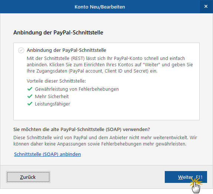Select the text 'Mehr Sicherheit'
The width and height of the screenshot is (213, 194).
coord(52,96)
